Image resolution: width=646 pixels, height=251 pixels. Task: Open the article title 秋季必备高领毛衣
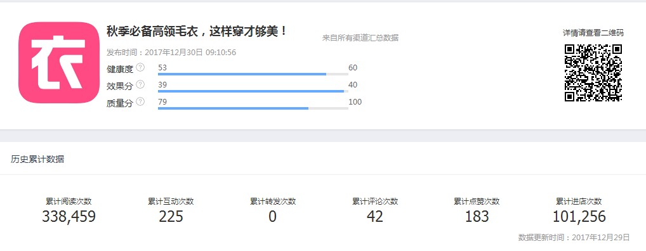point(197,31)
